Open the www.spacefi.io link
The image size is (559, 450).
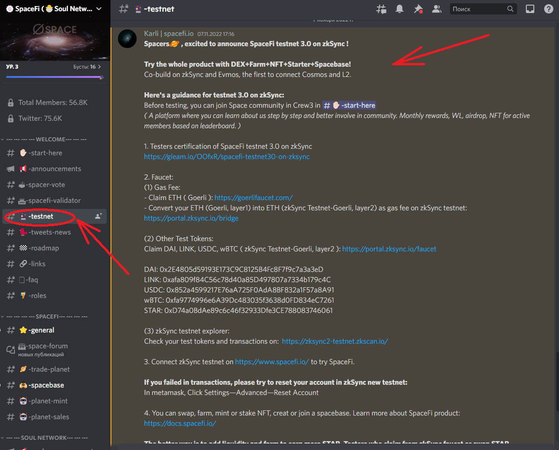pos(272,362)
